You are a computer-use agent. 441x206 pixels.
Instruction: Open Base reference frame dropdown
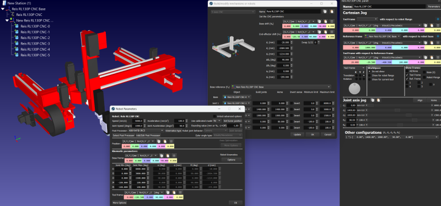tap(281, 87)
